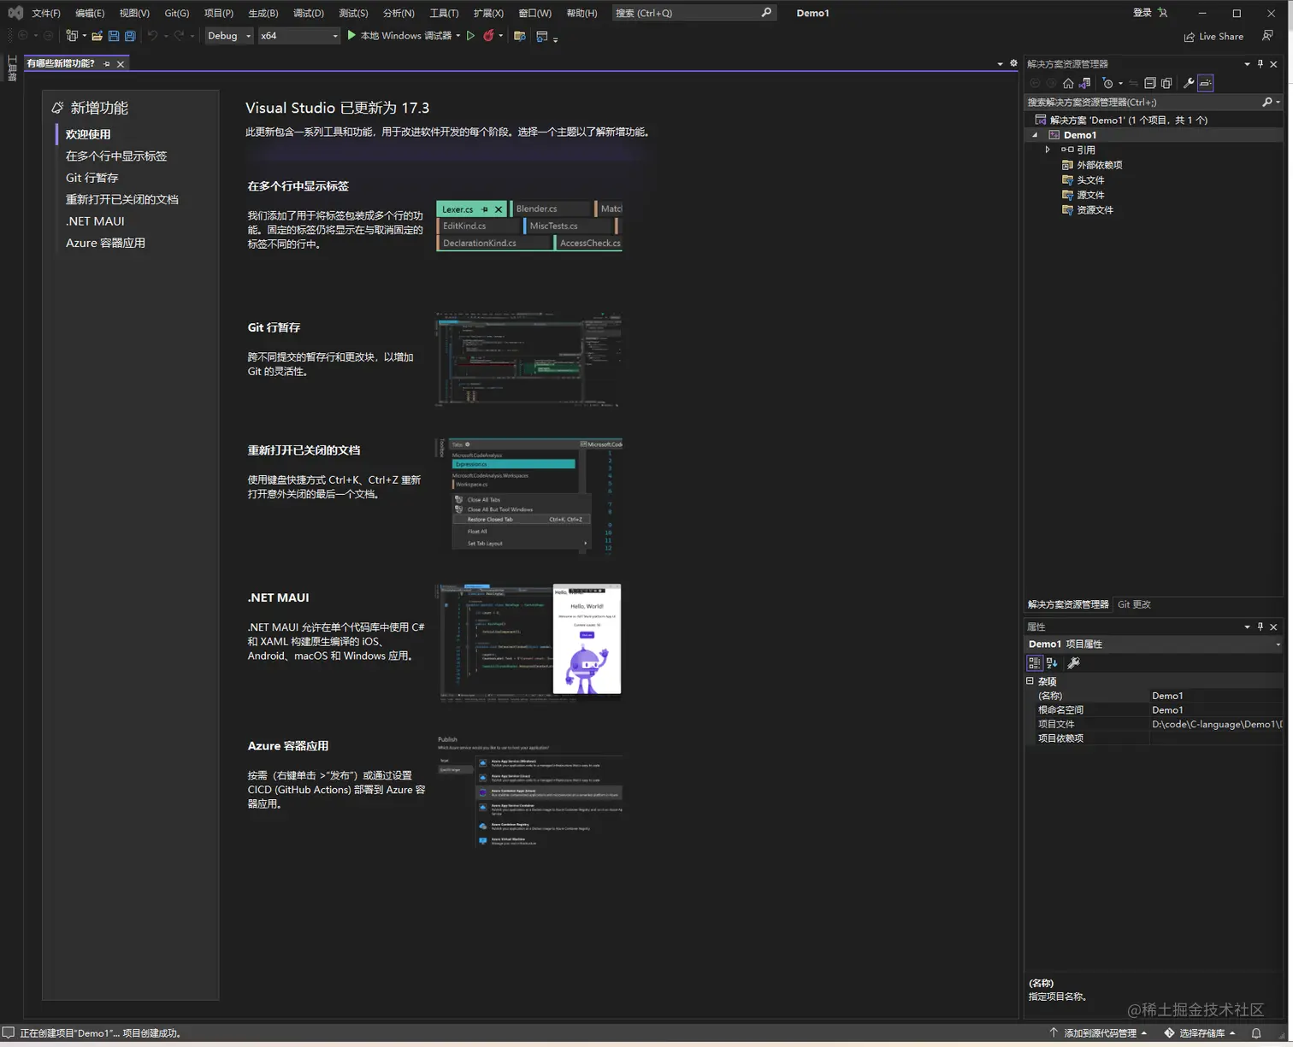Click the Save (floppy disk) toolbar icon

click(x=113, y=36)
